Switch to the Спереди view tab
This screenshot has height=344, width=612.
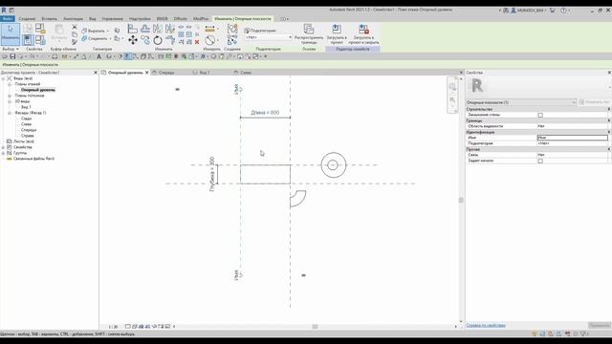166,73
